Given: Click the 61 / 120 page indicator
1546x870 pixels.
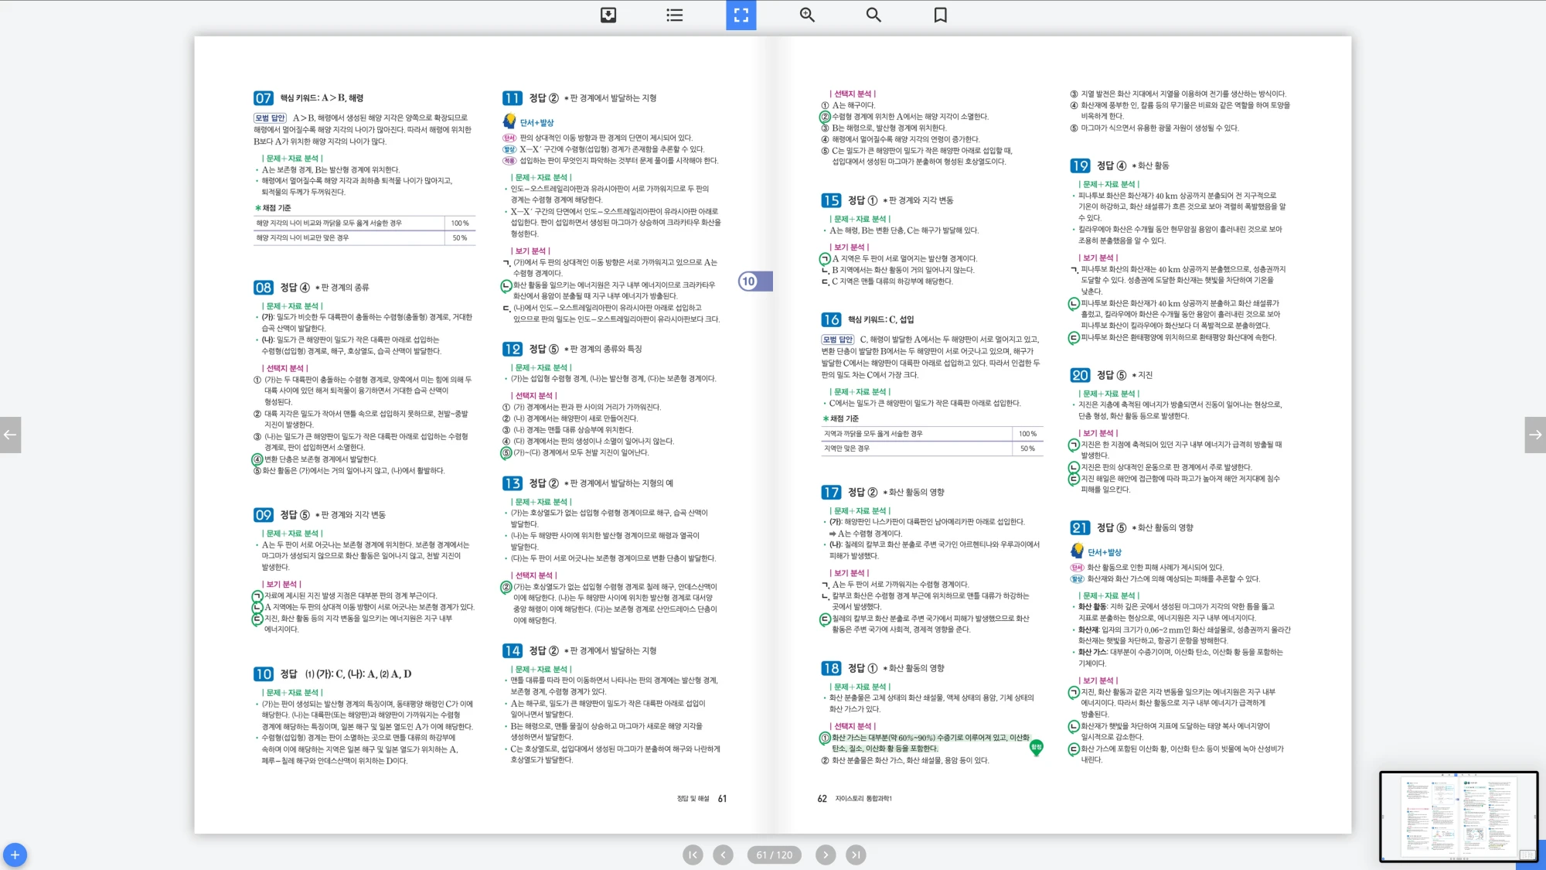Looking at the screenshot, I should click(774, 855).
